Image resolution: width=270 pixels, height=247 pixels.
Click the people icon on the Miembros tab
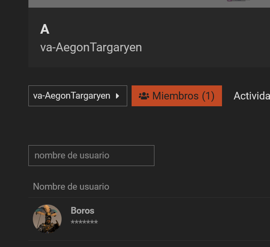point(144,96)
